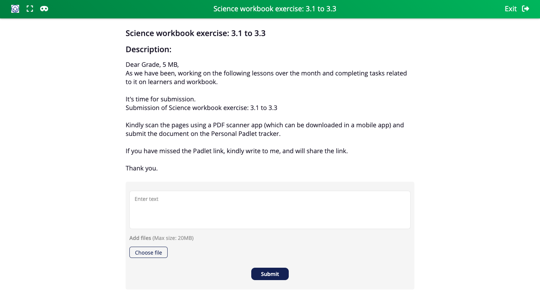Screen dimensions: 540x297
Task: Click the goggles mask icon in the header
Action: click(x=44, y=9)
